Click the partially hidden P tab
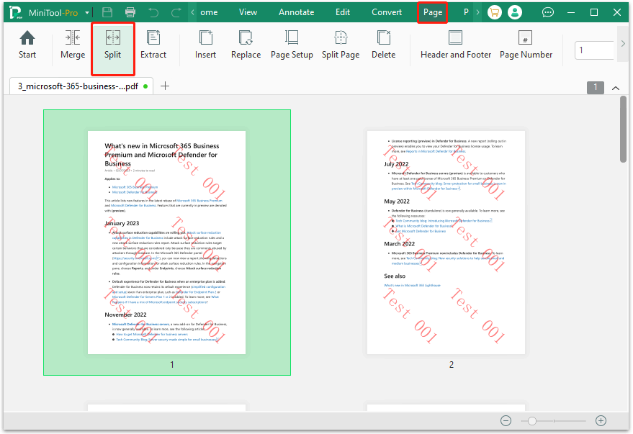This screenshot has width=633, height=434. (x=466, y=12)
